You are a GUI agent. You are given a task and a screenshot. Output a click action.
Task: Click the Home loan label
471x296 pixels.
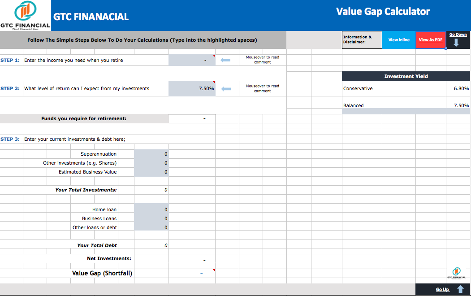(104, 209)
